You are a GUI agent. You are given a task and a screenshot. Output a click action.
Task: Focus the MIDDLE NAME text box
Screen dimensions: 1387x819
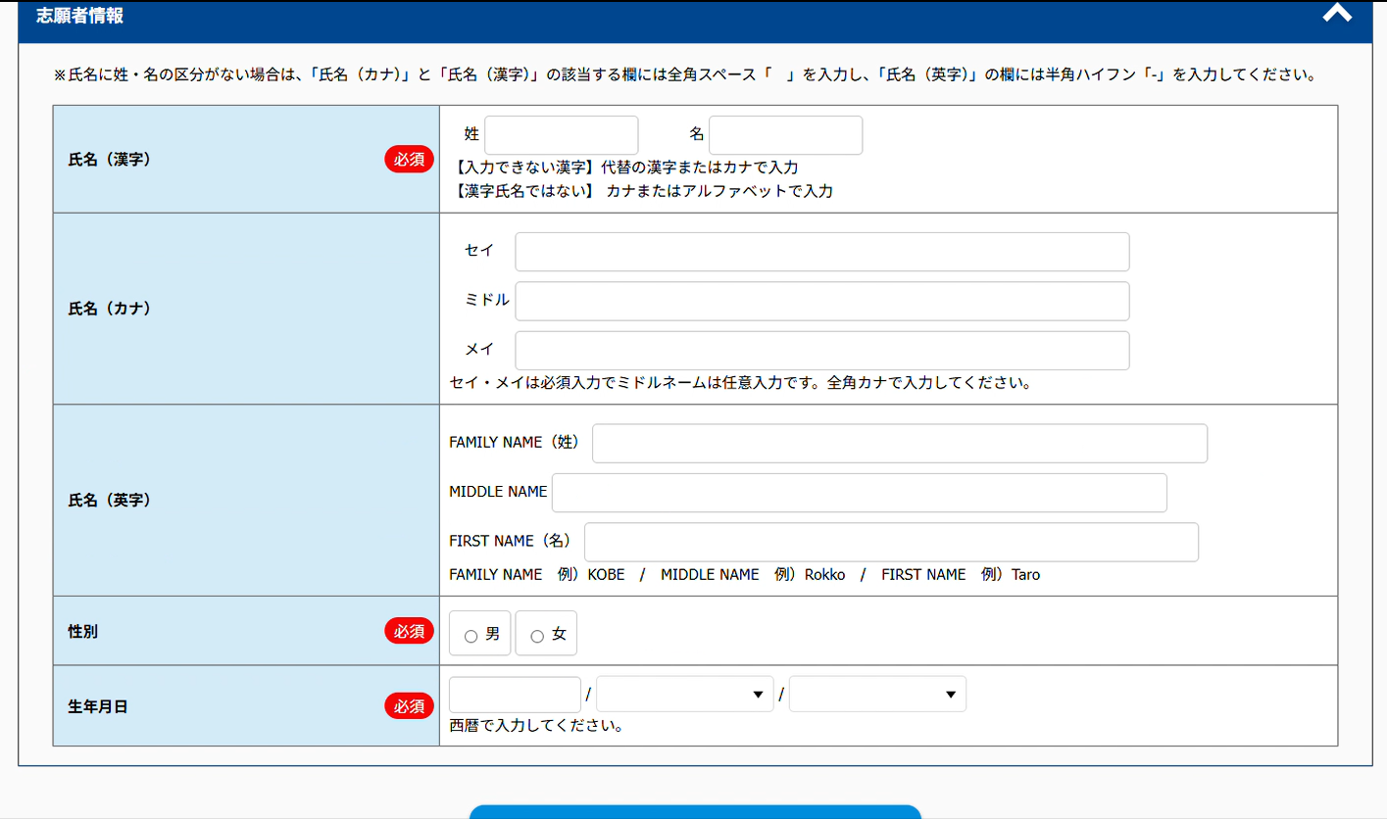[x=859, y=493]
